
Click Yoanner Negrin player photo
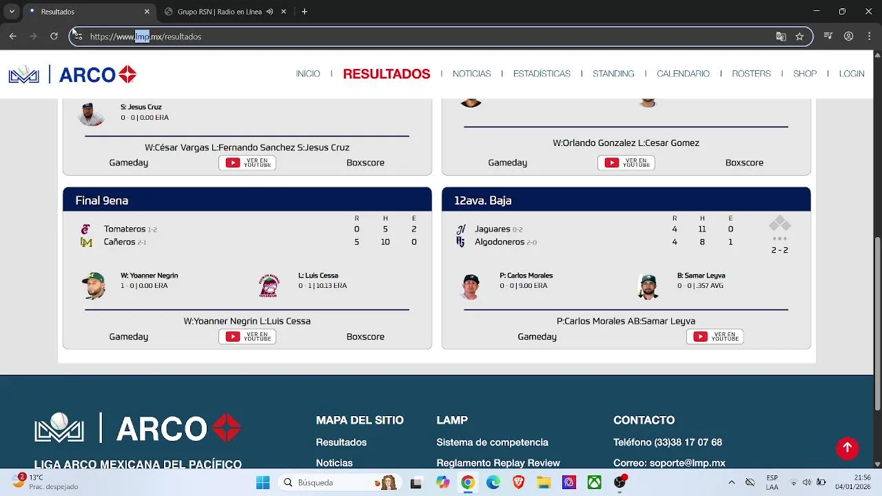[94, 285]
